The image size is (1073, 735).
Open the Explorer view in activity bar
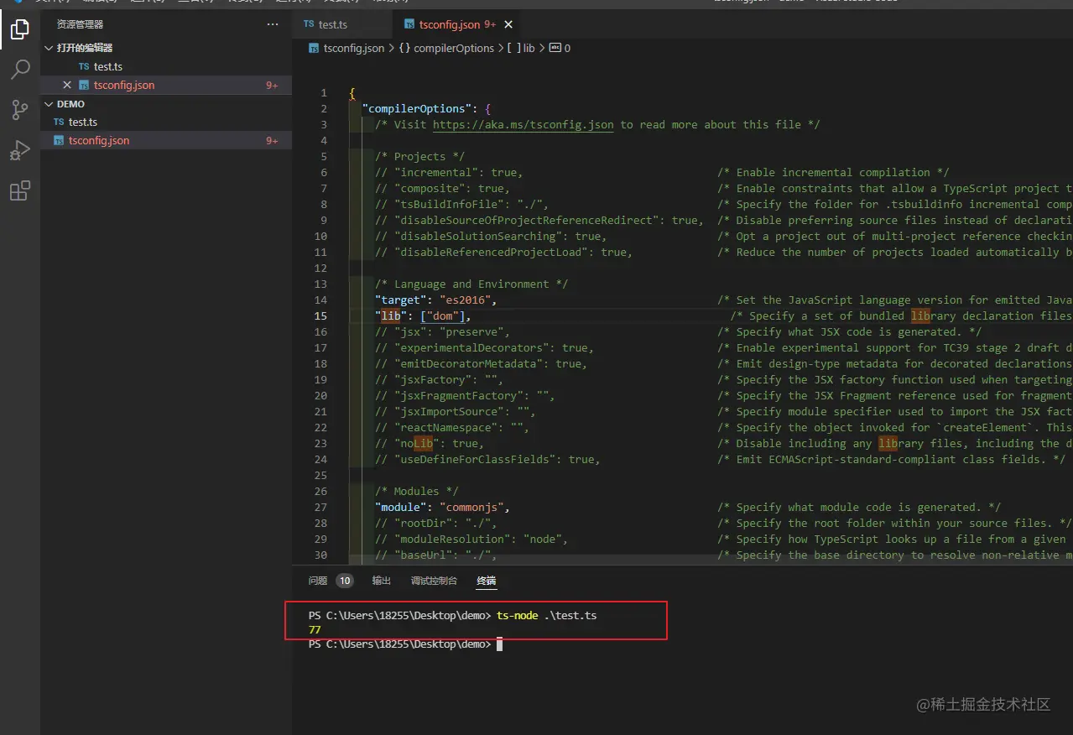20,30
